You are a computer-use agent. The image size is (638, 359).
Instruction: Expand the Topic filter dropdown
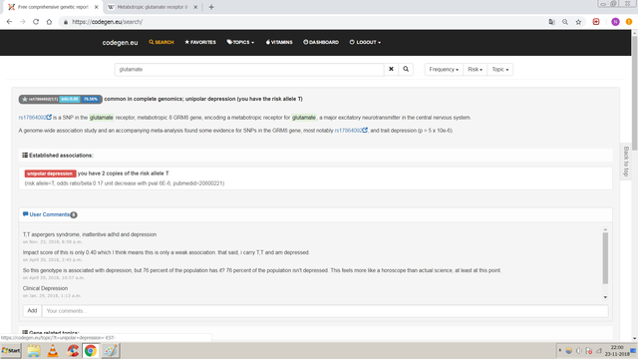click(x=500, y=69)
